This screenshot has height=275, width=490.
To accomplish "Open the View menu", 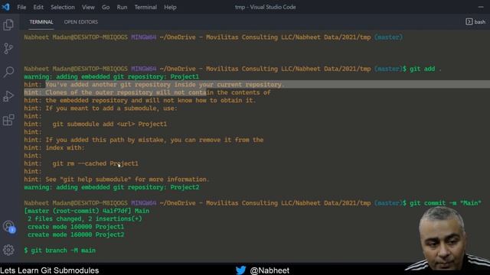I will click(88, 7).
